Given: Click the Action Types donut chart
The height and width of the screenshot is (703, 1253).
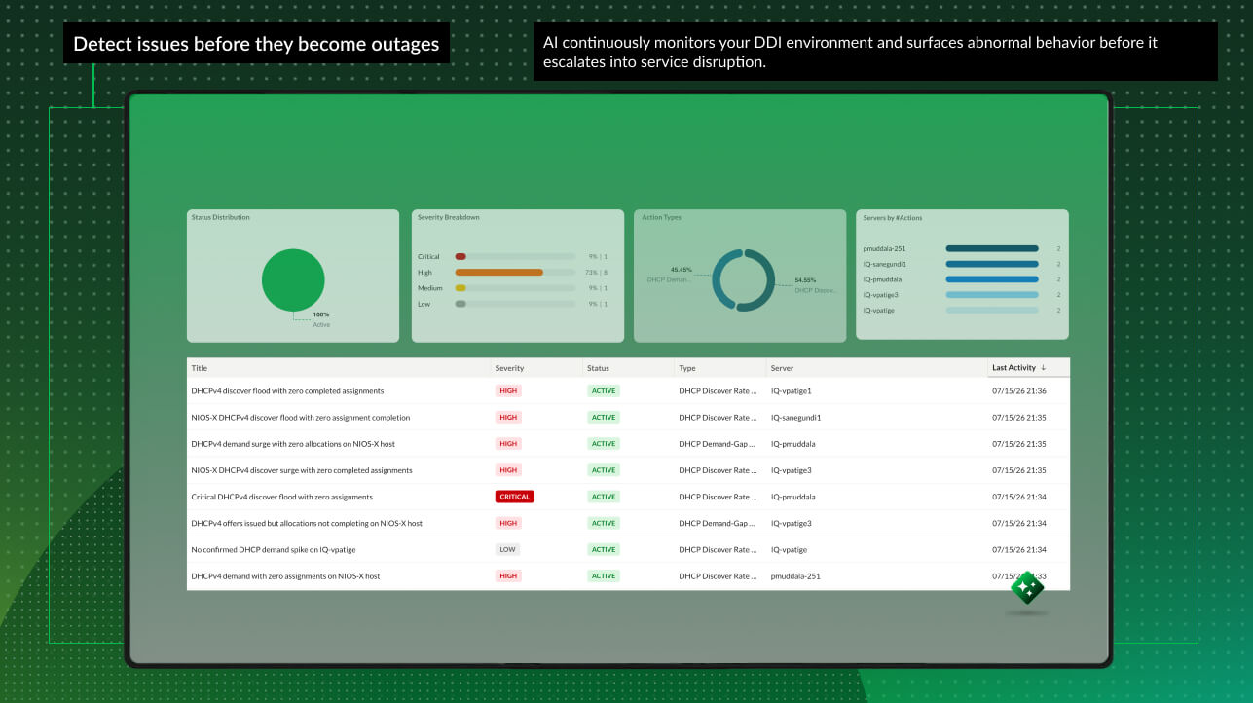Looking at the screenshot, I should [744, 280].
